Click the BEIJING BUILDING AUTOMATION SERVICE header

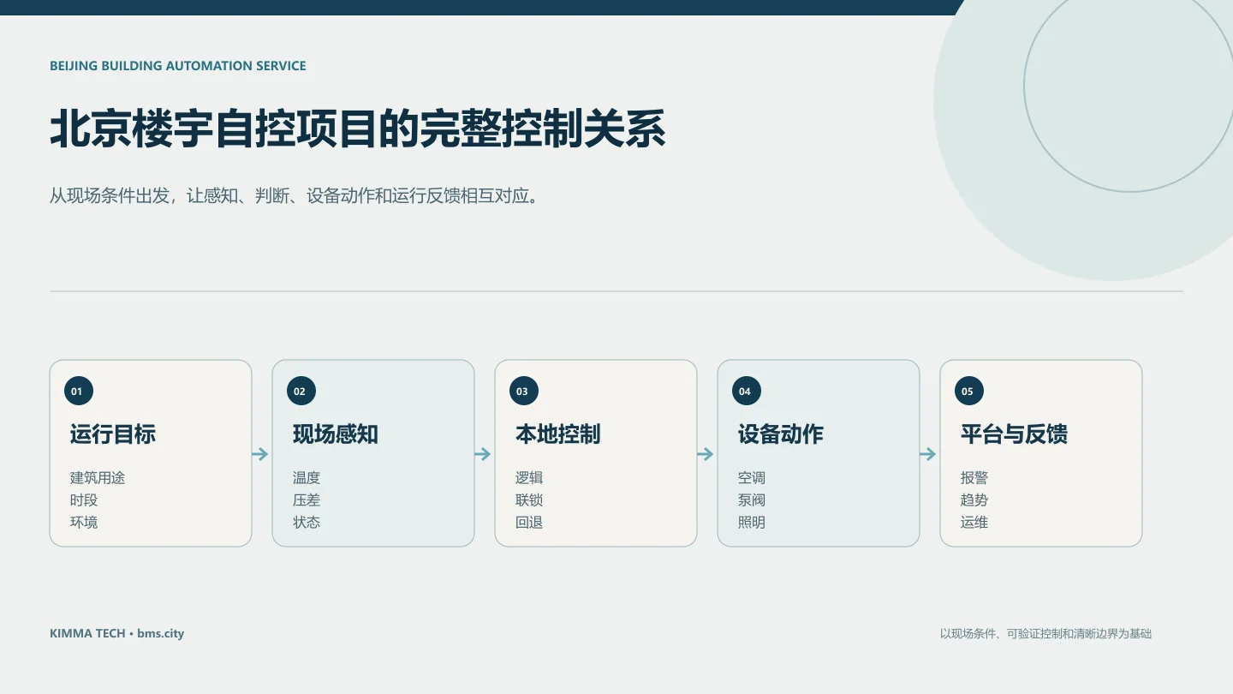click(x=178, y=66)
